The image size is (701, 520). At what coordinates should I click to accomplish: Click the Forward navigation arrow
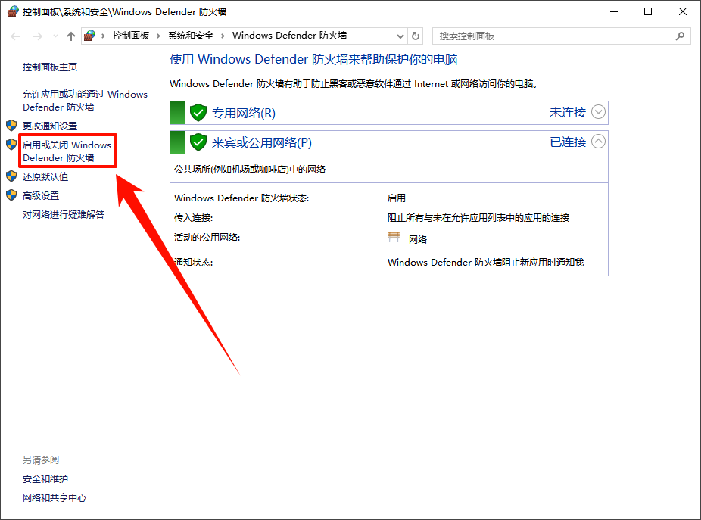pos(38,36)
